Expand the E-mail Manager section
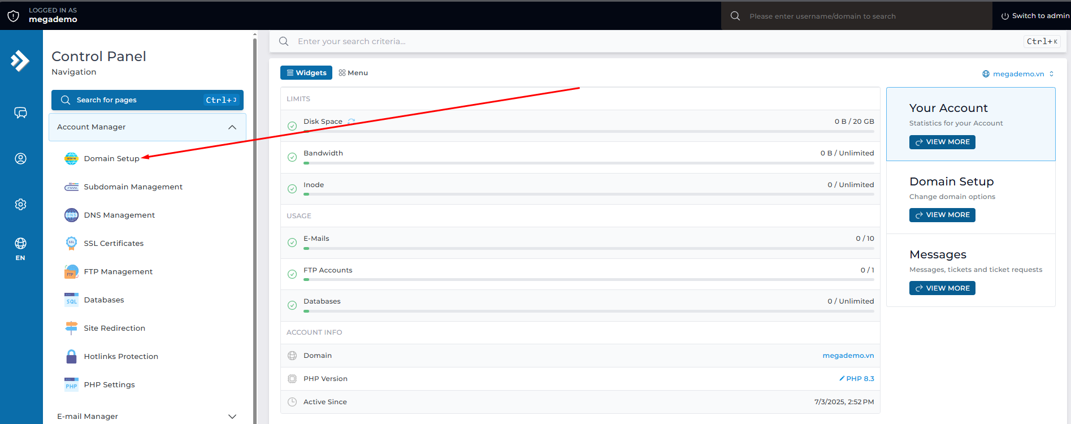This screenshot has width=1071, height=424. click(232, 416)
